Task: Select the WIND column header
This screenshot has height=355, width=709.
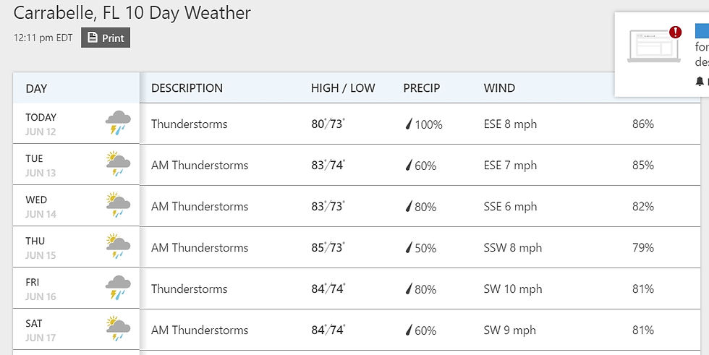Action: point(499,88)
